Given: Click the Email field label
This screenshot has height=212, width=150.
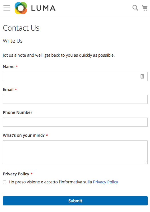Looking at the screenshot, I should pos(8,90).
